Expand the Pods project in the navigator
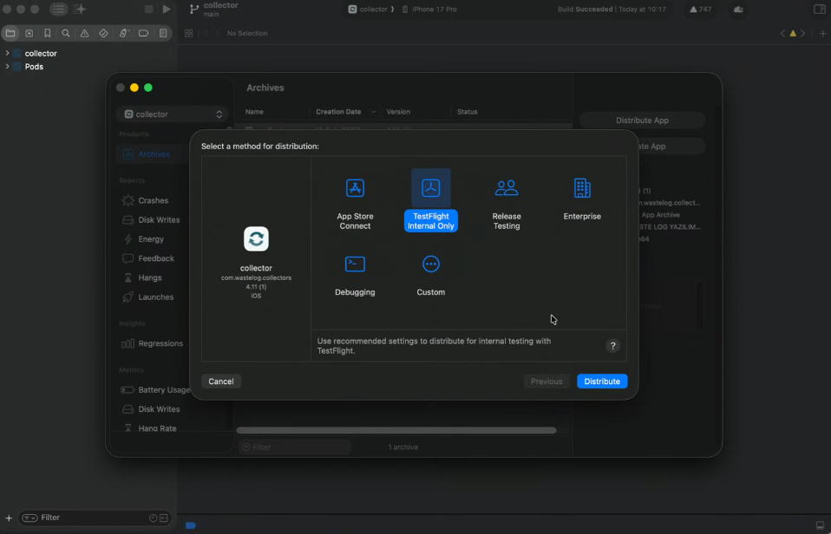 coord(9,67)
